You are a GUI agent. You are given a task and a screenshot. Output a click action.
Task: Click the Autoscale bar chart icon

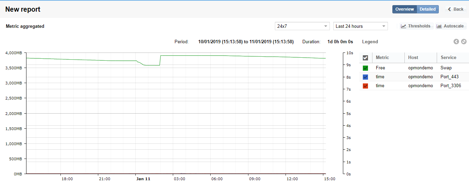(x=439, y=26)
